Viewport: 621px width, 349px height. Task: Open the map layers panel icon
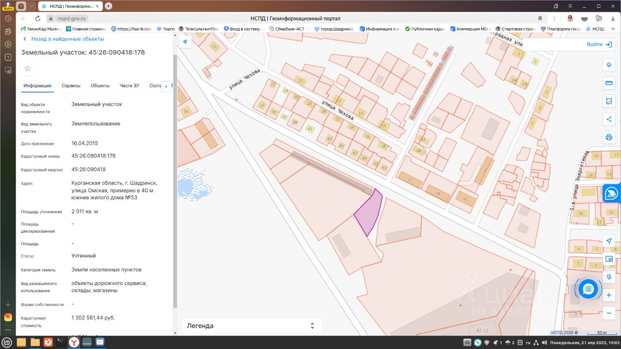[x=609, y=65]
